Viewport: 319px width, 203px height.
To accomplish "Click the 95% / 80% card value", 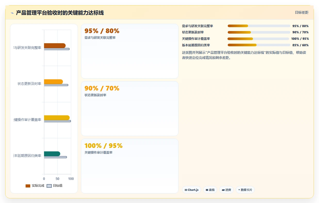I will [x=102, y=31].
